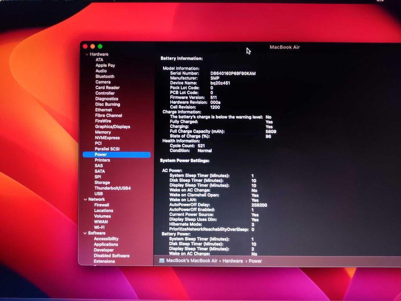
Task: Select Thunderbolt/USB4 in the sidebar
Action: tap(113, 188)
